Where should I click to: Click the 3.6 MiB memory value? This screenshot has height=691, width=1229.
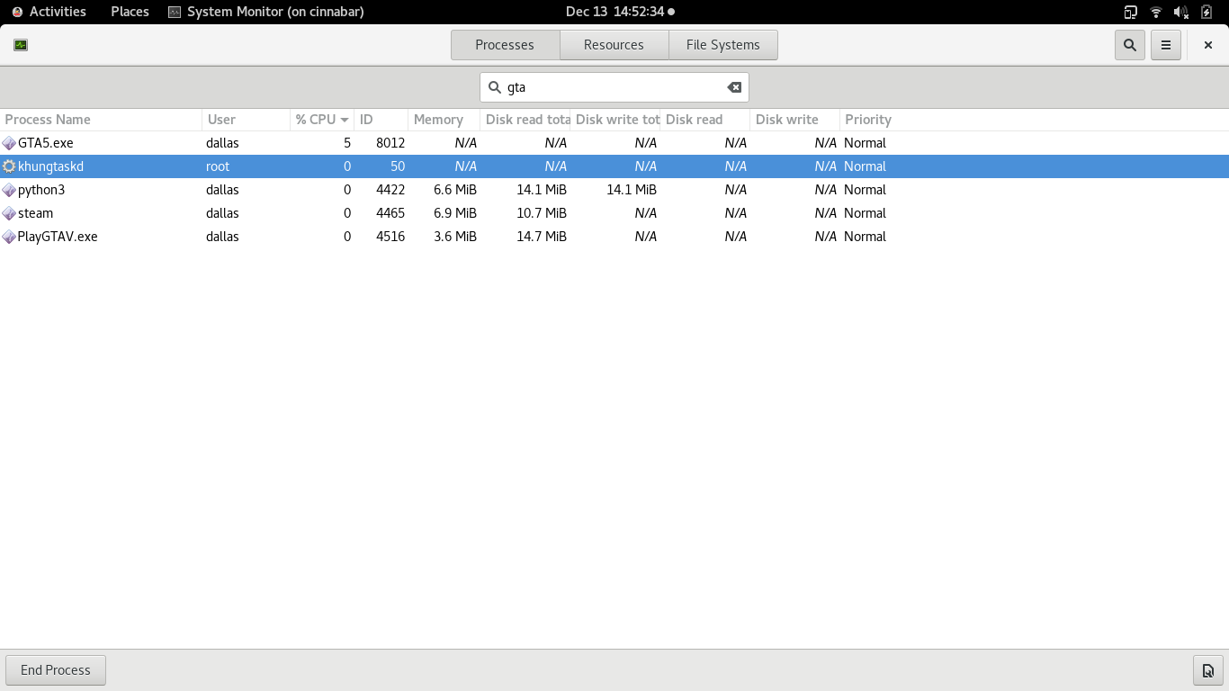(455, 237)
